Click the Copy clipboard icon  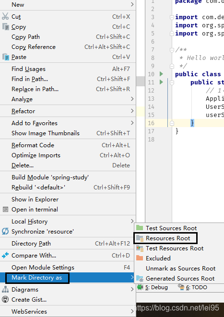pyautogui.click(x=5, y=26)
